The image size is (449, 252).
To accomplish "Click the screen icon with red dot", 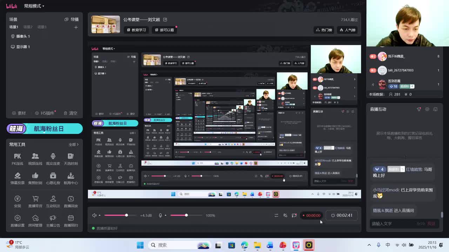I will (294, 215).
